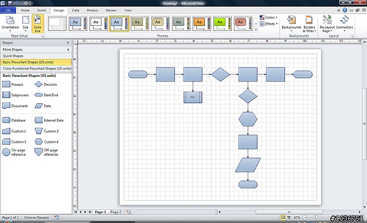Select the Custom 2 shape icon

pyautogui.click(x=38, y=131)
